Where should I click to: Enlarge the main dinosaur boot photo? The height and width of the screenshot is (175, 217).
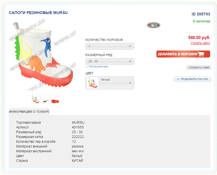pyautogui.click(x=44, y=56)
